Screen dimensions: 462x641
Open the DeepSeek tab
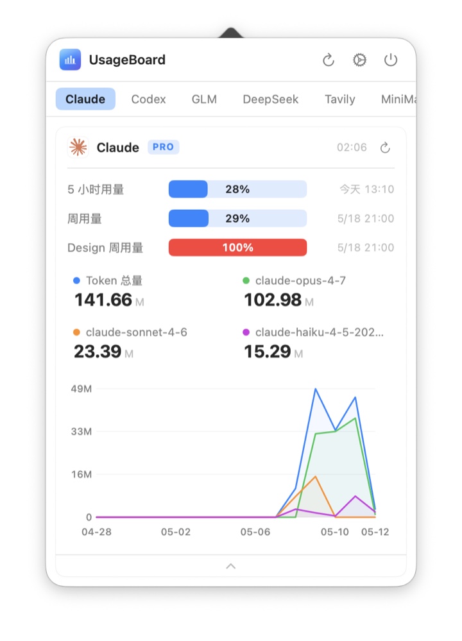tap(271, 99)
